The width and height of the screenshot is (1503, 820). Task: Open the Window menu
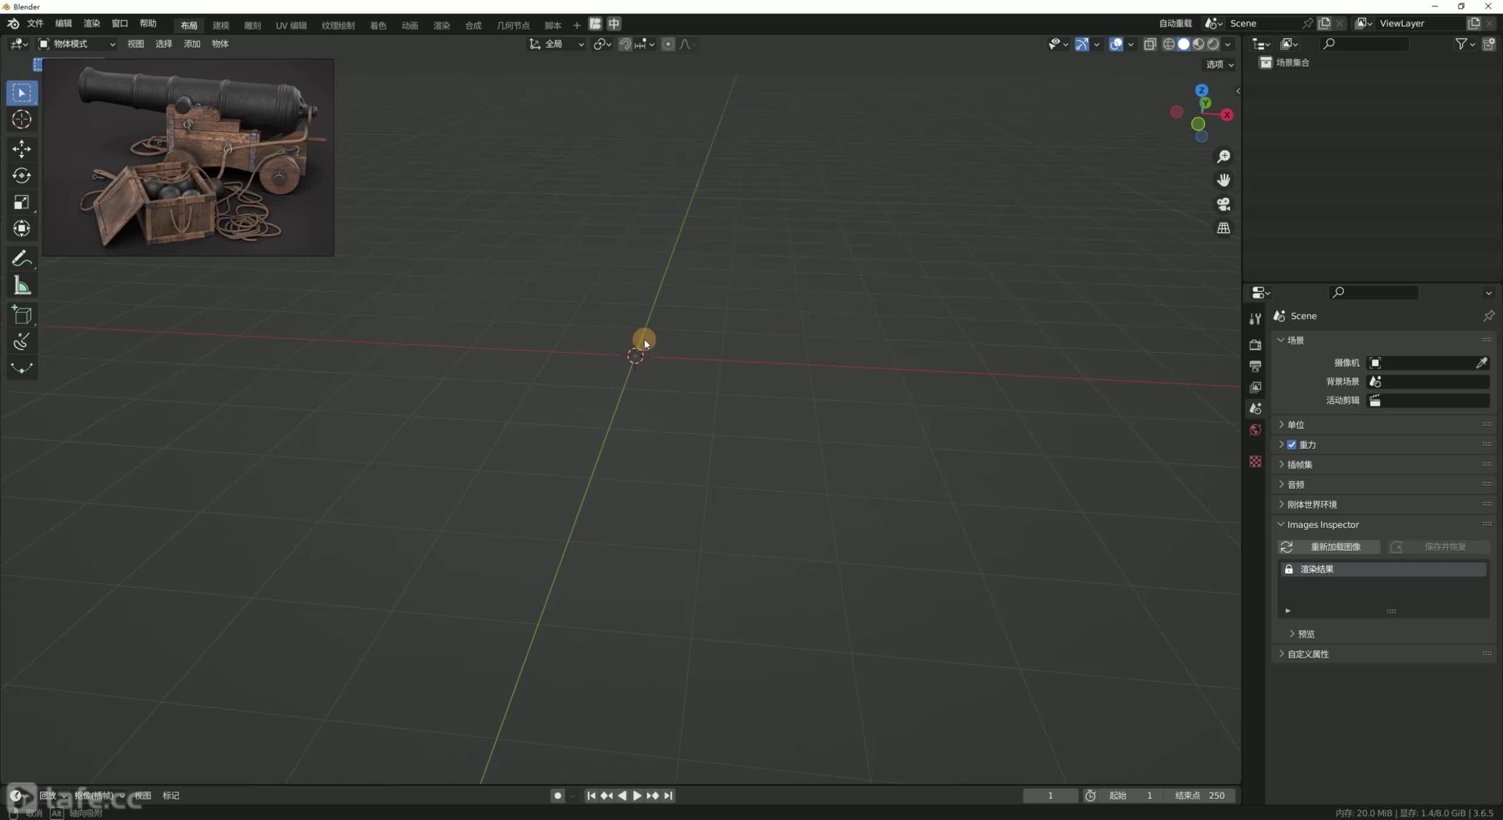120,23
